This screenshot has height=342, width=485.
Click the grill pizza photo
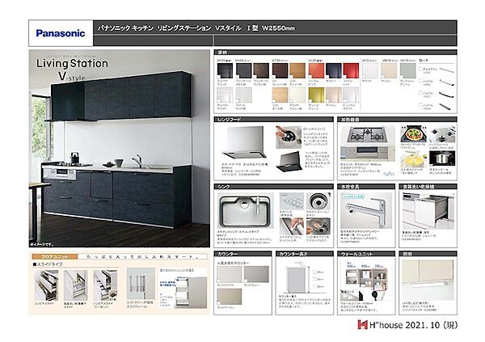click(414, 133)
